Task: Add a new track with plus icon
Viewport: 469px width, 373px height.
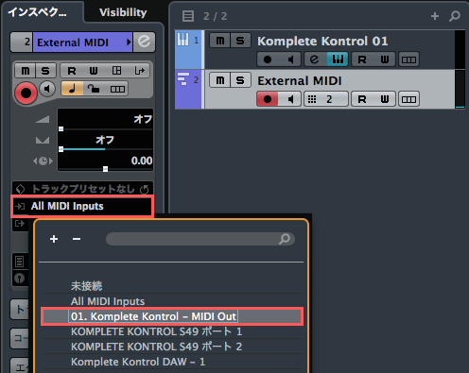Action: [435, 16]
